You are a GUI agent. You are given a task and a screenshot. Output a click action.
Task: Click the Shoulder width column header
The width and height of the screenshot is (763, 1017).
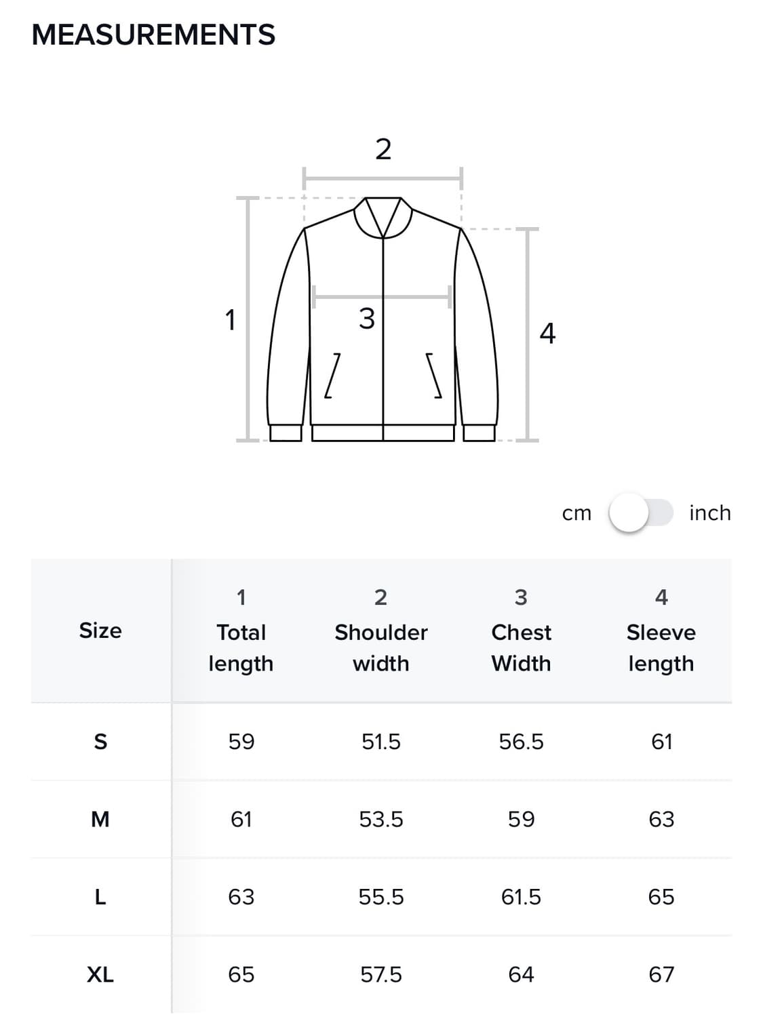[380, 631]
